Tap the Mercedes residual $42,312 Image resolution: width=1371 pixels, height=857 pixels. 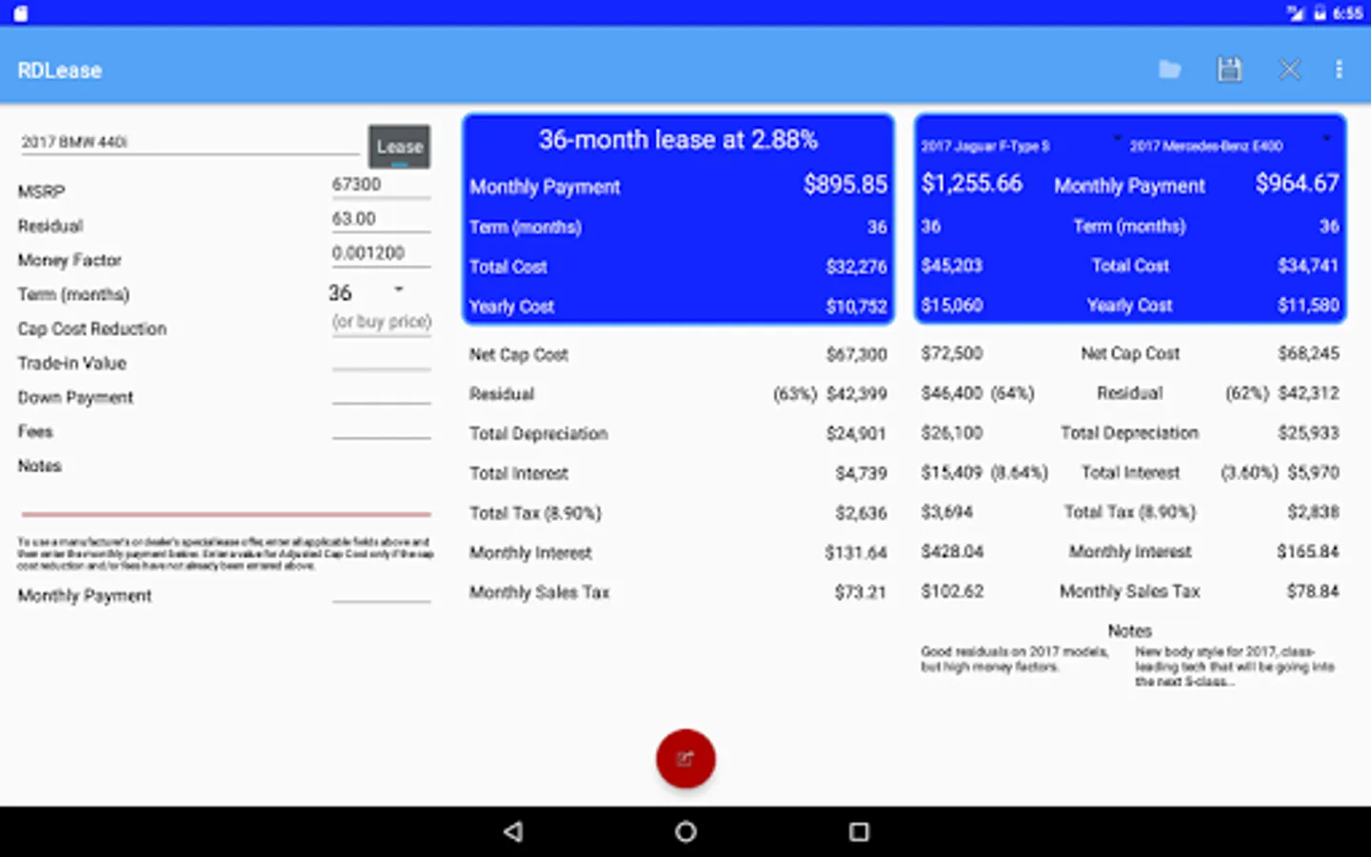click(x=1308, y=393)
